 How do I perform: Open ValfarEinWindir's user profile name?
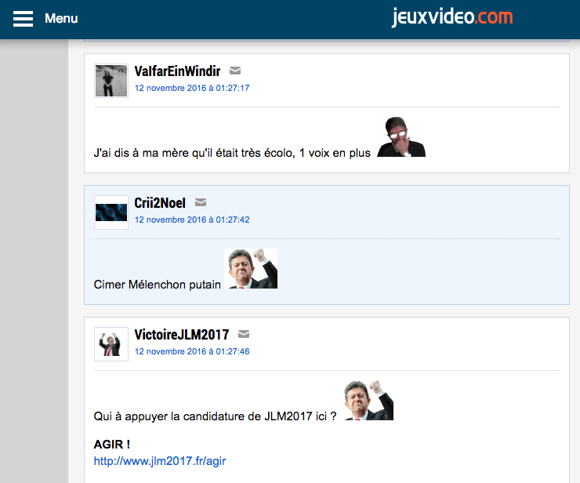pyautogui.click(x=179, y=71)
